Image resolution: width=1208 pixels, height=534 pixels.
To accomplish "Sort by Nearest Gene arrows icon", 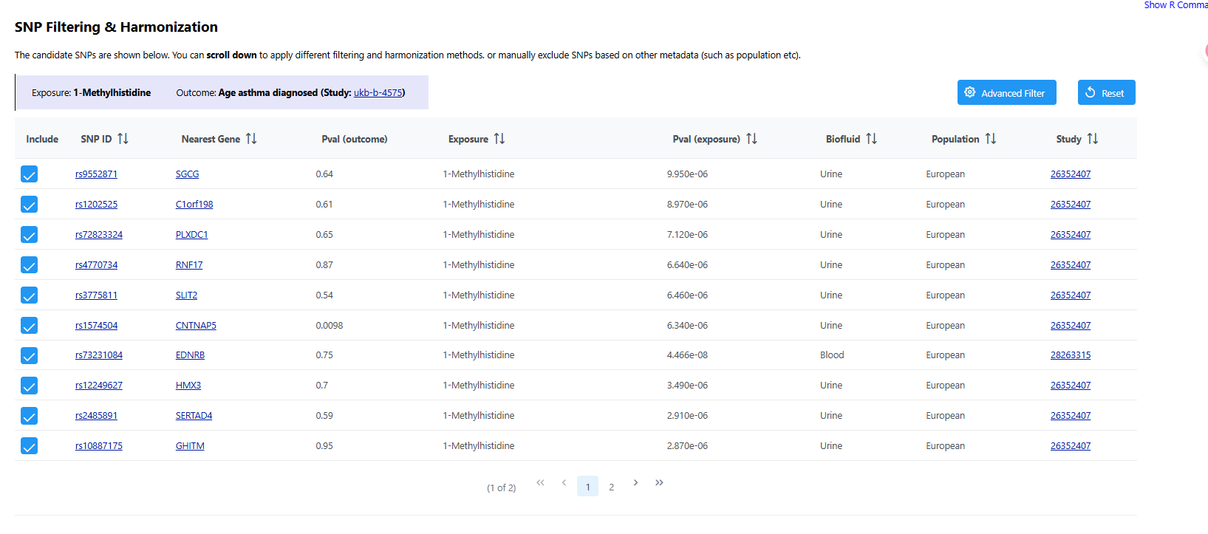I will 251,139.
